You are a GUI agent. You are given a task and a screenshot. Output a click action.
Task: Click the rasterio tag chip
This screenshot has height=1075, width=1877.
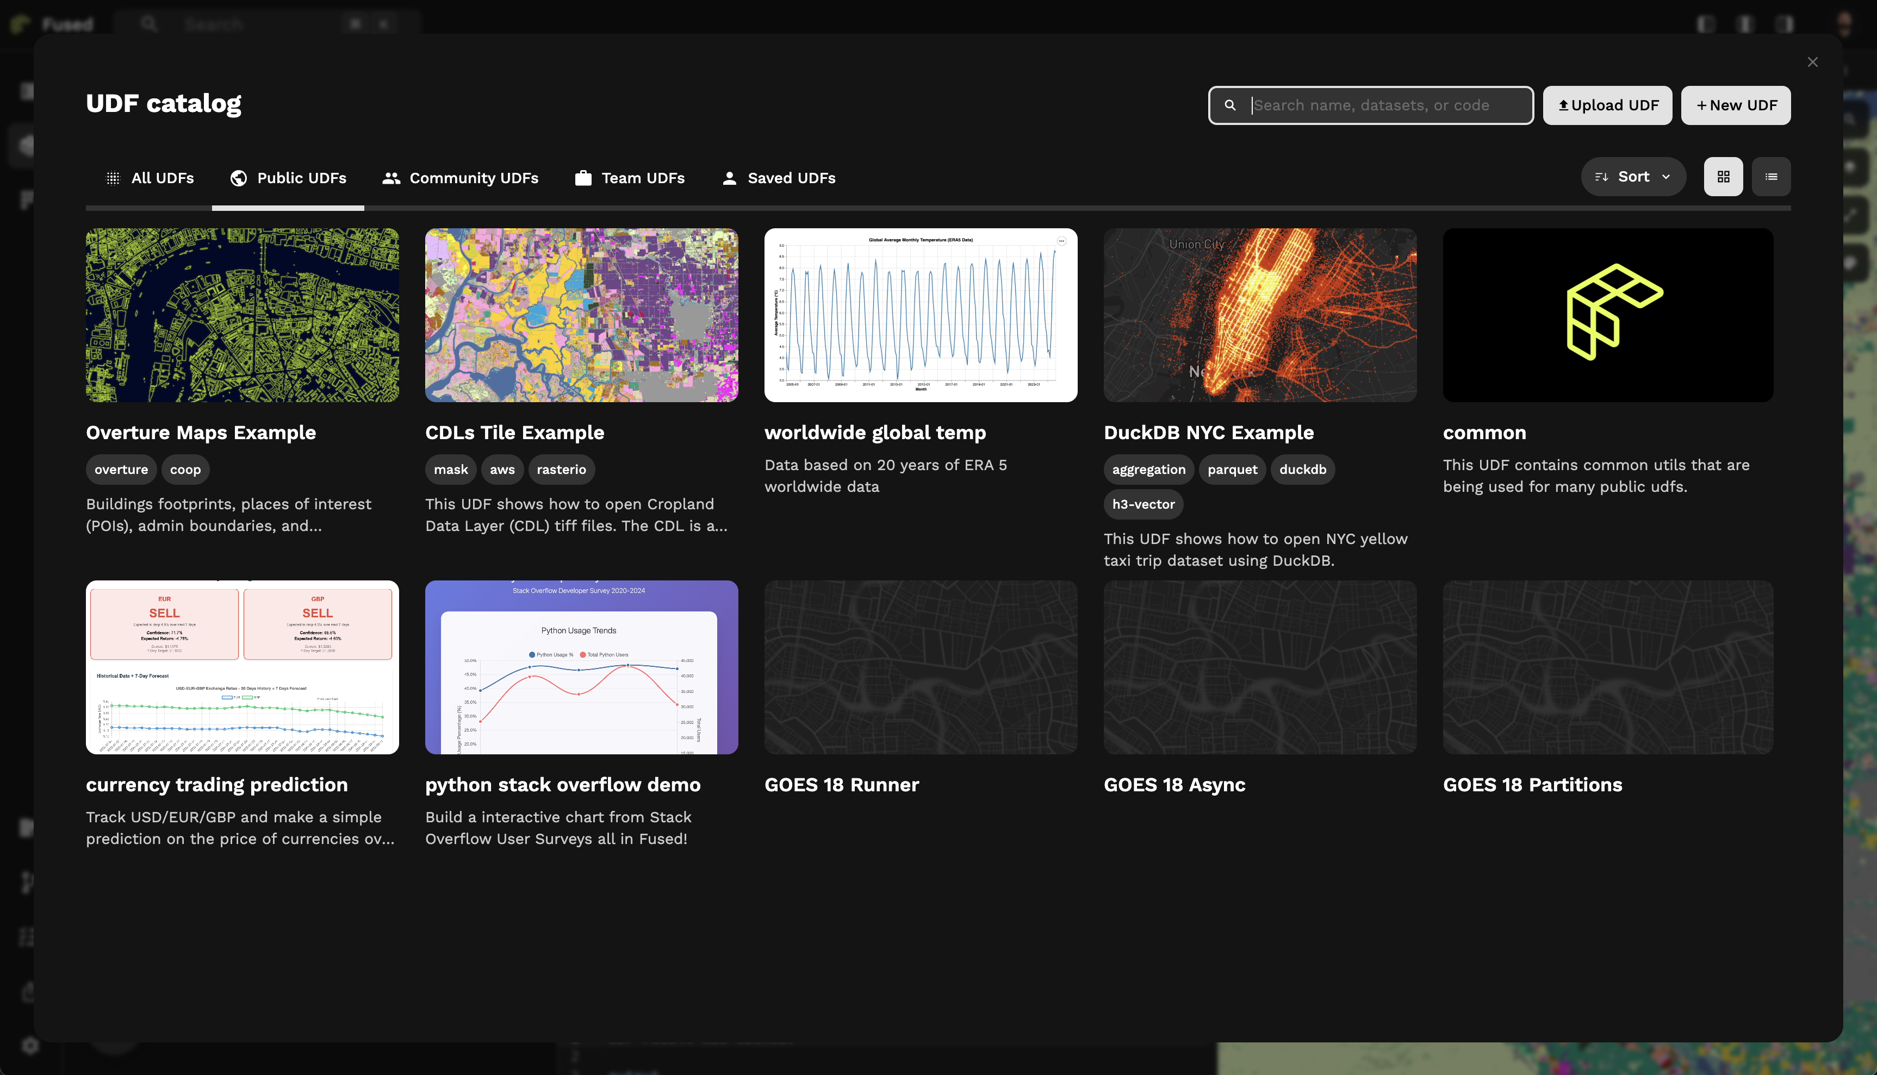561,470
